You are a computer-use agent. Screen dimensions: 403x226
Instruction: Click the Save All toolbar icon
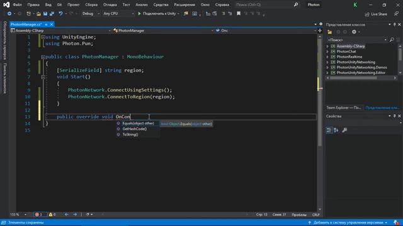pyautogui.click(x=52, y=14)
